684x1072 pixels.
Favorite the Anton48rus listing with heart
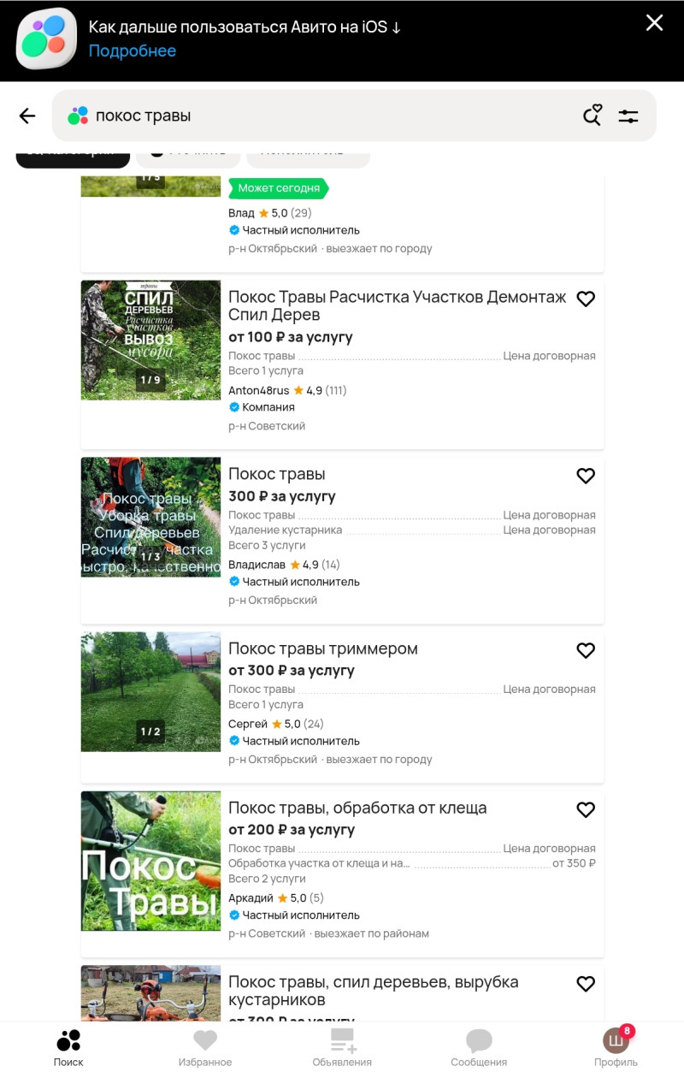(586, 299)
